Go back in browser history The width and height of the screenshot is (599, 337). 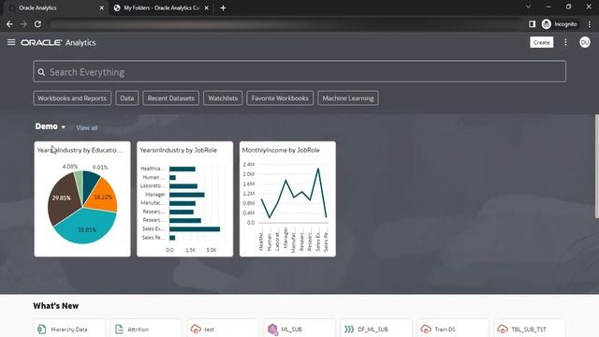(9, 24)
